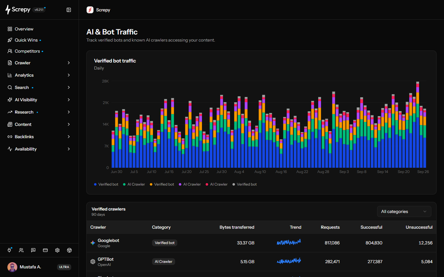Click the Googlebot Verified bot category tag
This screenshot has height=277, width=444.
point(165,243)
